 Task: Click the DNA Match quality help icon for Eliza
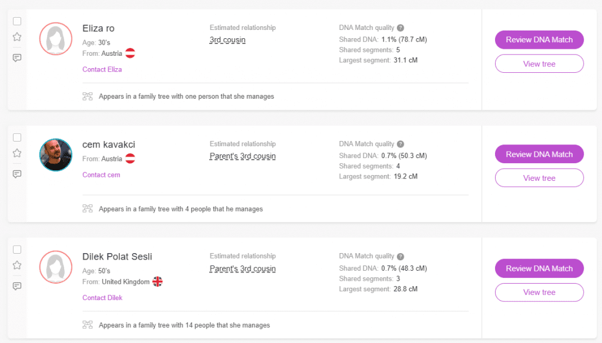[x=400, y=28]
